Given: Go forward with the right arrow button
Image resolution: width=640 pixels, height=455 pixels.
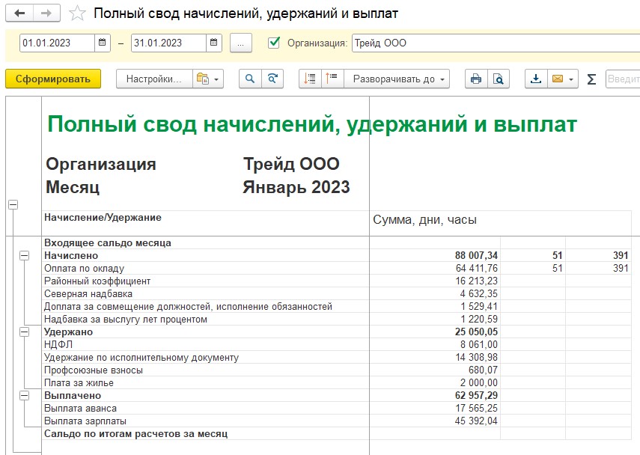Looking at the screenshot, I should (46, 13).
